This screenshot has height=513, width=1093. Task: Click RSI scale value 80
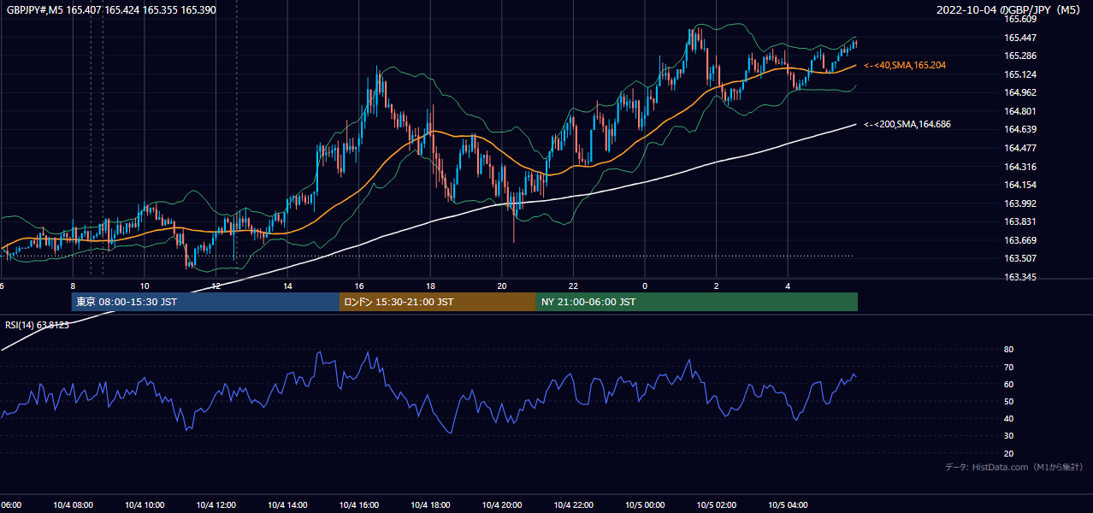pos(1008,350)
